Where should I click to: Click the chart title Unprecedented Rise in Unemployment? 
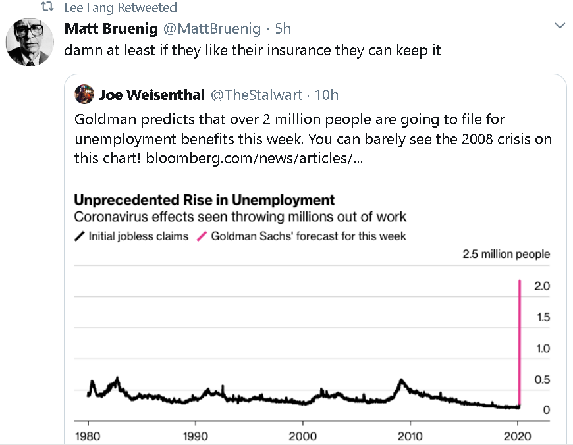point(204,200)
